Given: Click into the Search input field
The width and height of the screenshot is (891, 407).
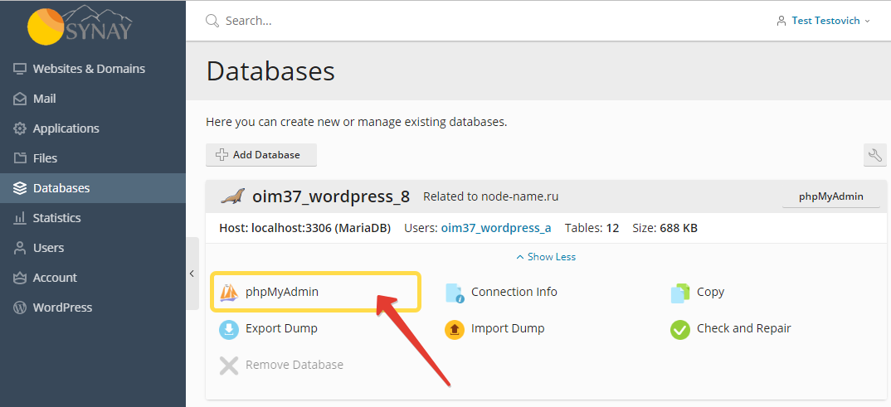Looking at the screenshot, I should click(483, 21).
